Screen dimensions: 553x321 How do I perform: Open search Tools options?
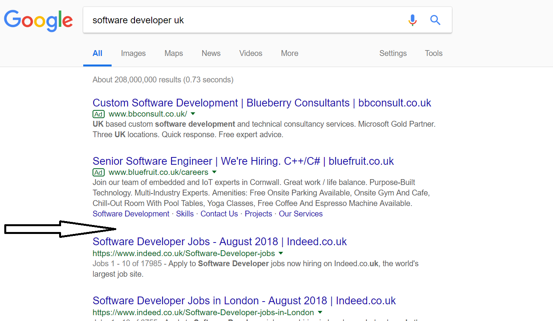(434, 53)
